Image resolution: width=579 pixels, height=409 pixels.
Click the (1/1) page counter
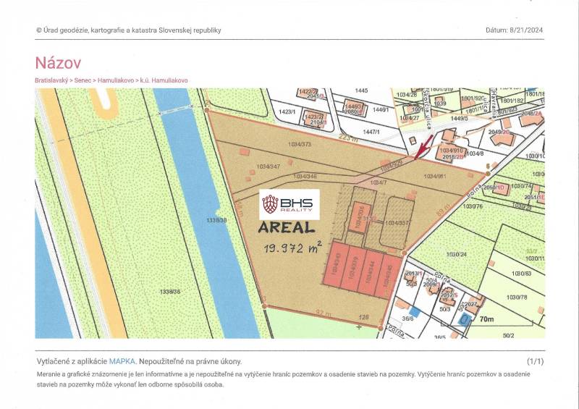(535, 361)
